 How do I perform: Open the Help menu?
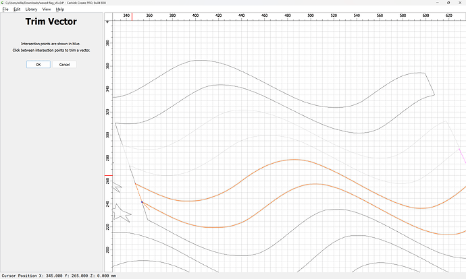[x=60, y=9]
